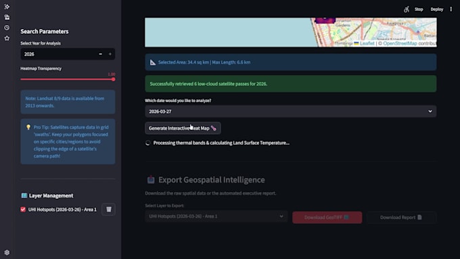Delete UHI Hotspots layer with trash icon

click(x=108, y=210)
